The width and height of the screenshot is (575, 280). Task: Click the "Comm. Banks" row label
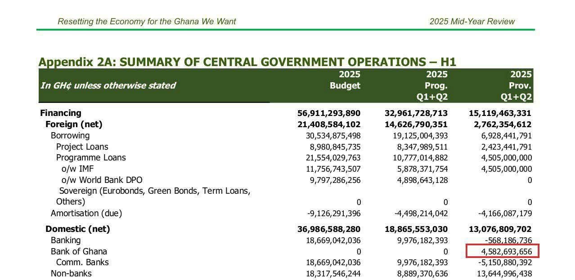pyautogui.click(x=82, y=262)
